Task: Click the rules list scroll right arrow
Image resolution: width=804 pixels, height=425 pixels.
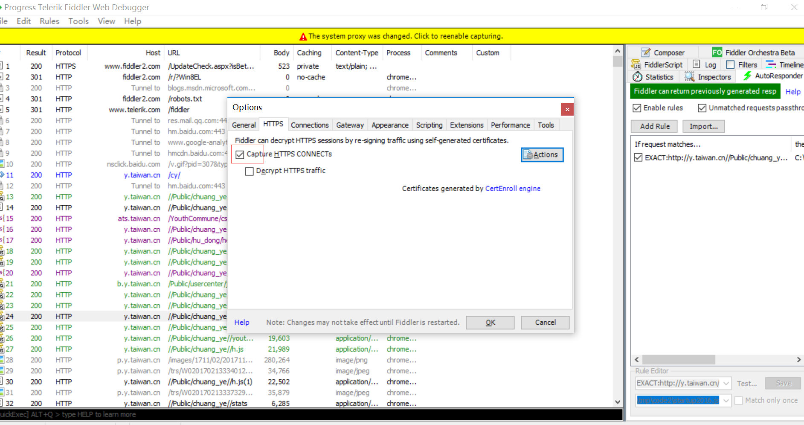Action: (x=799, y=359)
